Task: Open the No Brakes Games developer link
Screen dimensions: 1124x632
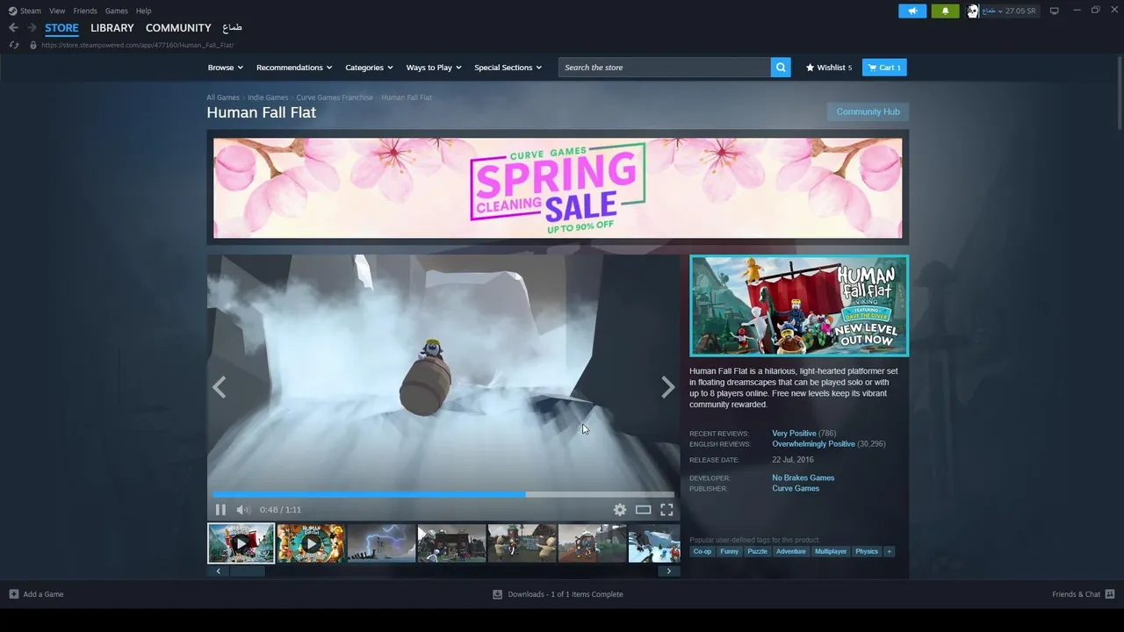Action: tap(803, 478)
